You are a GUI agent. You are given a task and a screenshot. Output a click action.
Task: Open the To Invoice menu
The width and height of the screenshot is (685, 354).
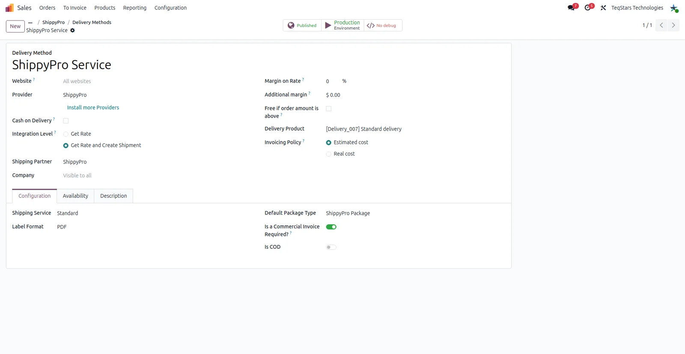tap(75, 8)
